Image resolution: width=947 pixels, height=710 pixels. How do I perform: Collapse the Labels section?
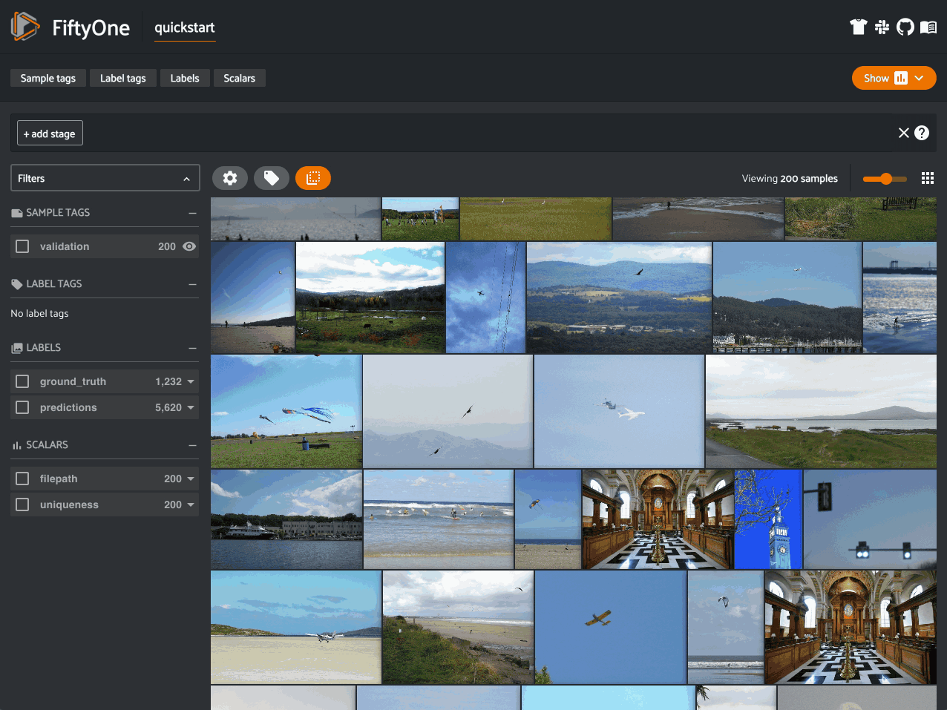click(192, 348)
